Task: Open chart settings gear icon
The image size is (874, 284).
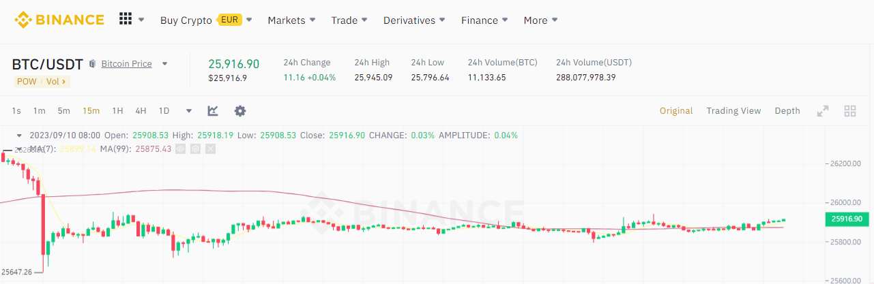Action: tap(240, 111)
